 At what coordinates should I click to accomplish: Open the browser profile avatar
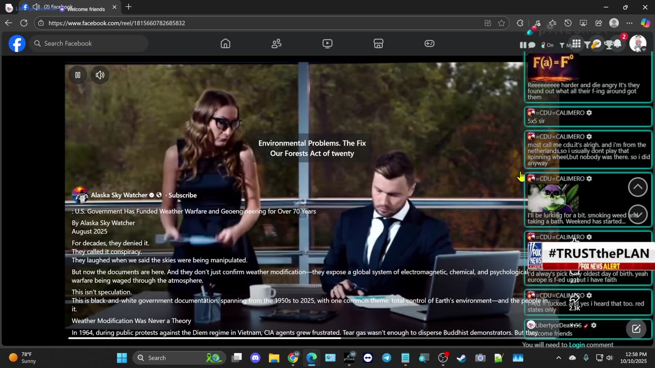[x=614, y=23]
